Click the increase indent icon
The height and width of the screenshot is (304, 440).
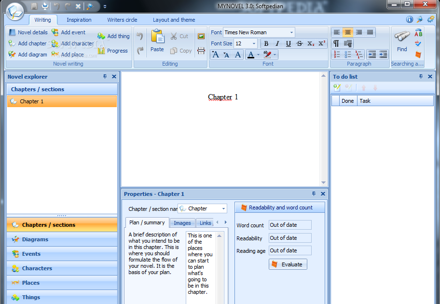[x=383, y=55]
